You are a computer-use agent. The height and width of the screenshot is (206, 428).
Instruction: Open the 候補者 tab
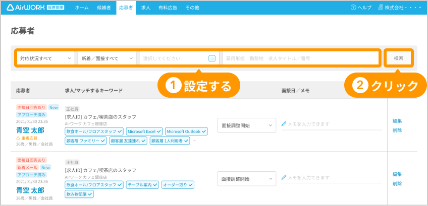pyautogui.click(x=104, y=8)
